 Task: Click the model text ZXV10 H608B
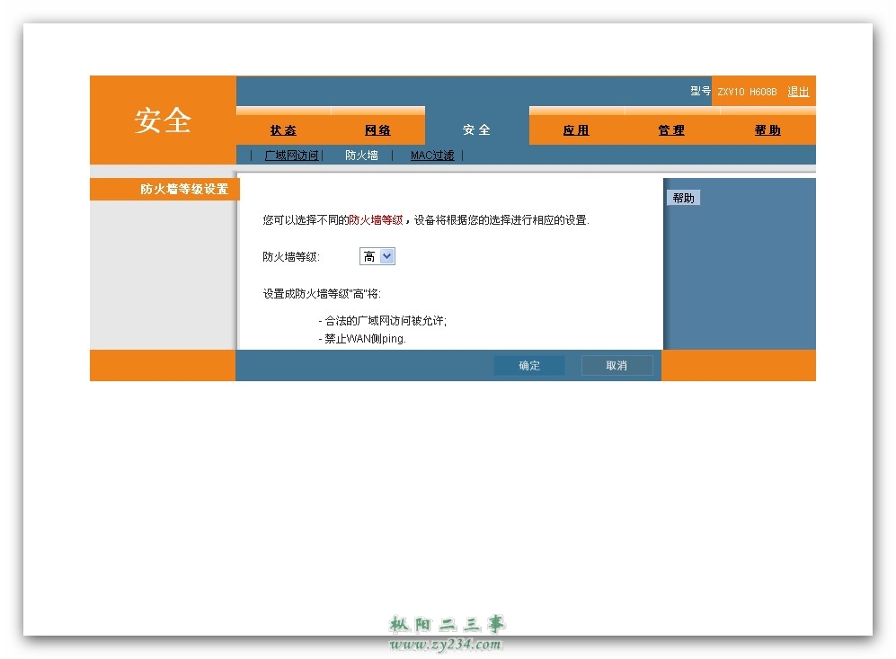point(747,92)
